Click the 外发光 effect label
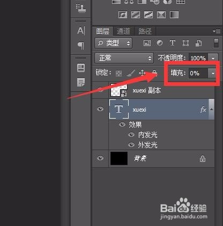 pyautogui.click(x=147, y=145)
